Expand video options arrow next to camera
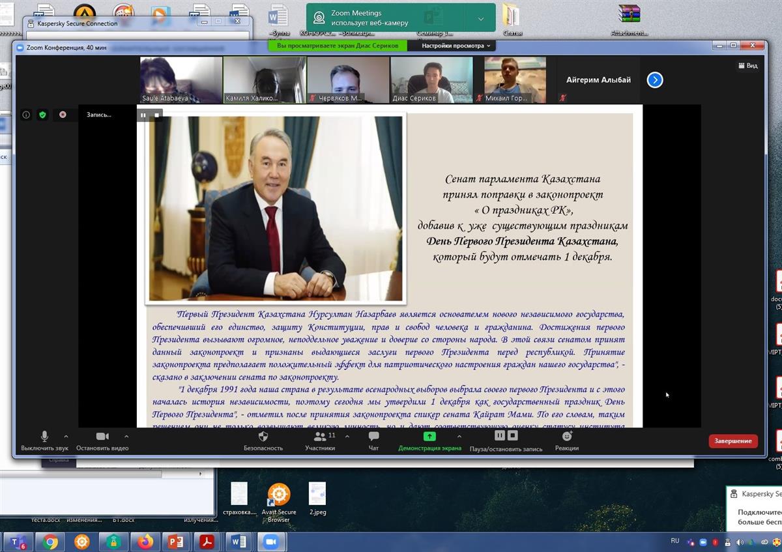 click(126, 436)
